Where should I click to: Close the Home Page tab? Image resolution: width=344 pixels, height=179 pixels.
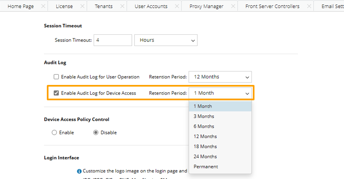(x=42, y=6)
